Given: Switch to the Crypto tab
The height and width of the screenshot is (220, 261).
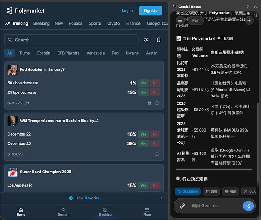Looking at the screenshot, I should [x=113, y=23].
